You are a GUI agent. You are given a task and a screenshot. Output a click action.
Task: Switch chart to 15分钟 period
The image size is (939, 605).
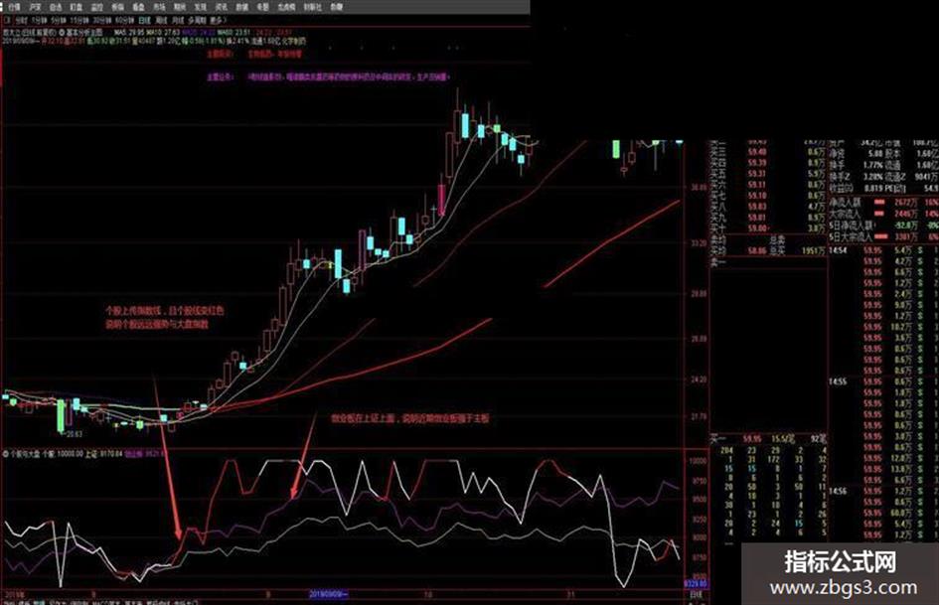point(80,21)
